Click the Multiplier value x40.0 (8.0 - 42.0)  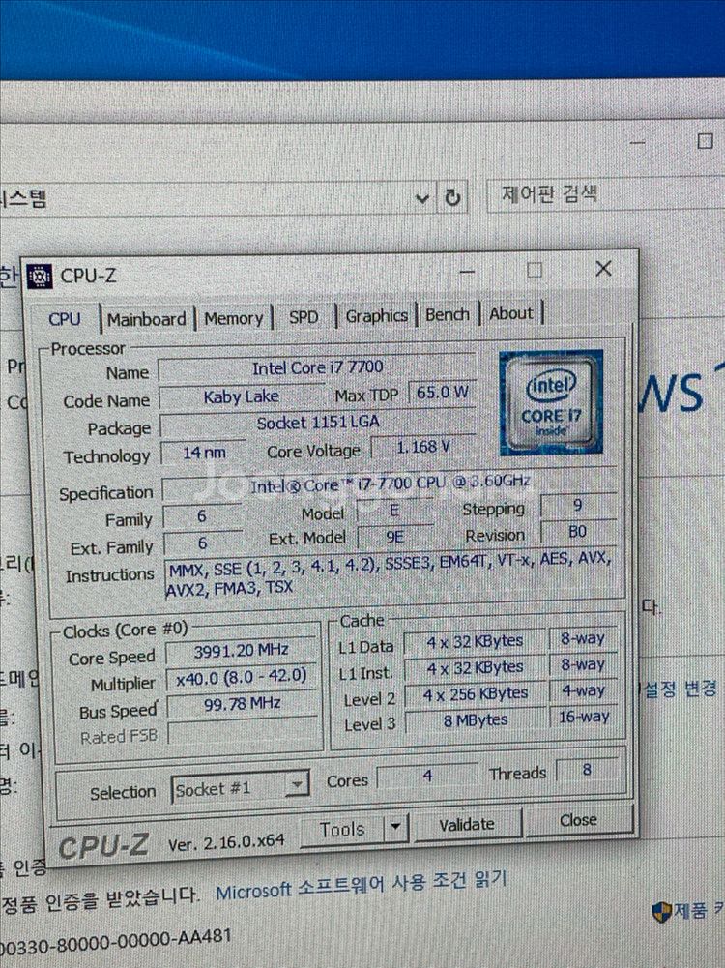click(242, 677)
